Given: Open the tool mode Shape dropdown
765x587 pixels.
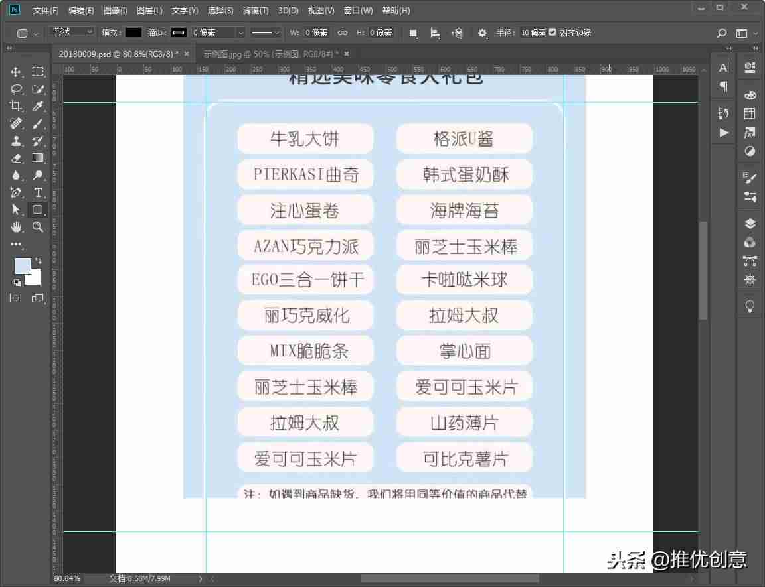Looking at the screenshot, I should coord(72,32).
